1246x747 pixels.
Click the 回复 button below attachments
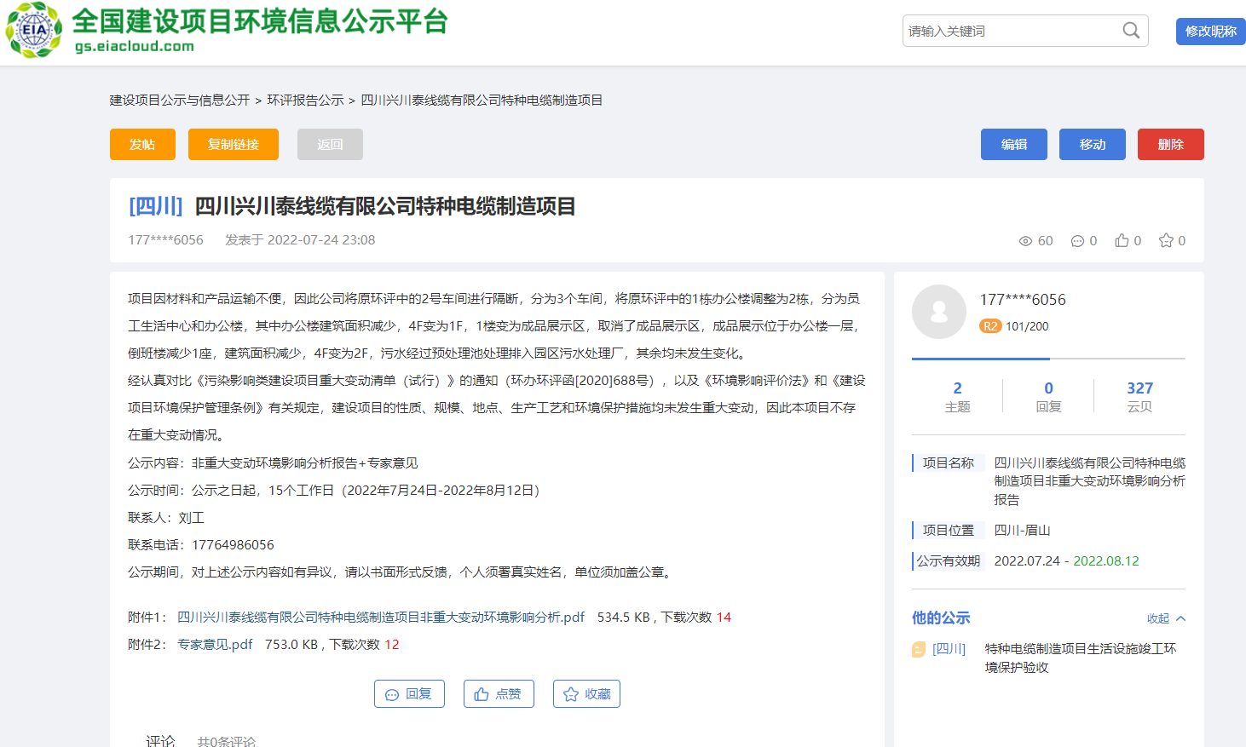coord(409,694)
